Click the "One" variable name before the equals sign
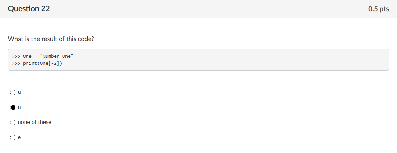Screen dimensions: 397x153 click(x=27, y=56)
